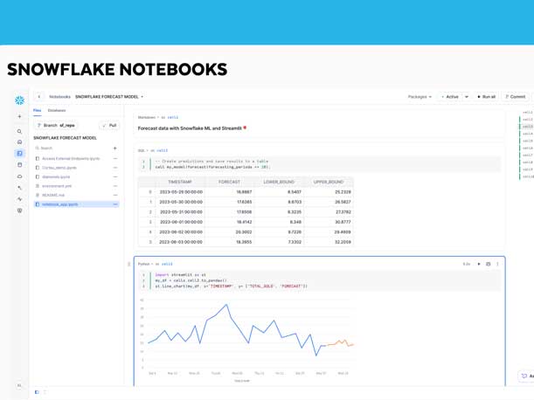The image size is (534, 400).
Task: Open the diamonds.ipynb file
Action: (x=56, y=177)
